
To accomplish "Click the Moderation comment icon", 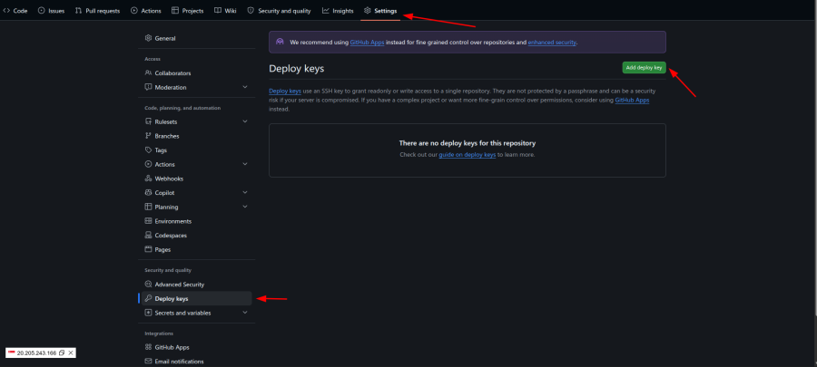I will coord(148,87).
